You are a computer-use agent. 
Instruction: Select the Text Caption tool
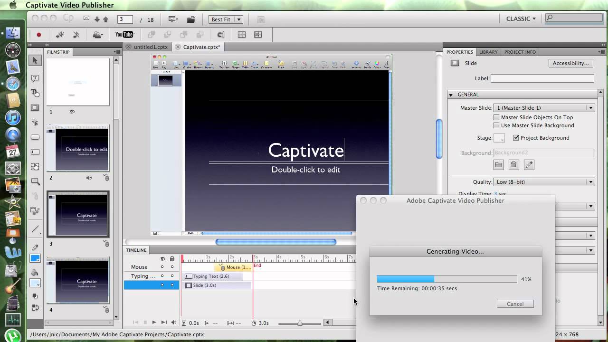click(35, 78)
